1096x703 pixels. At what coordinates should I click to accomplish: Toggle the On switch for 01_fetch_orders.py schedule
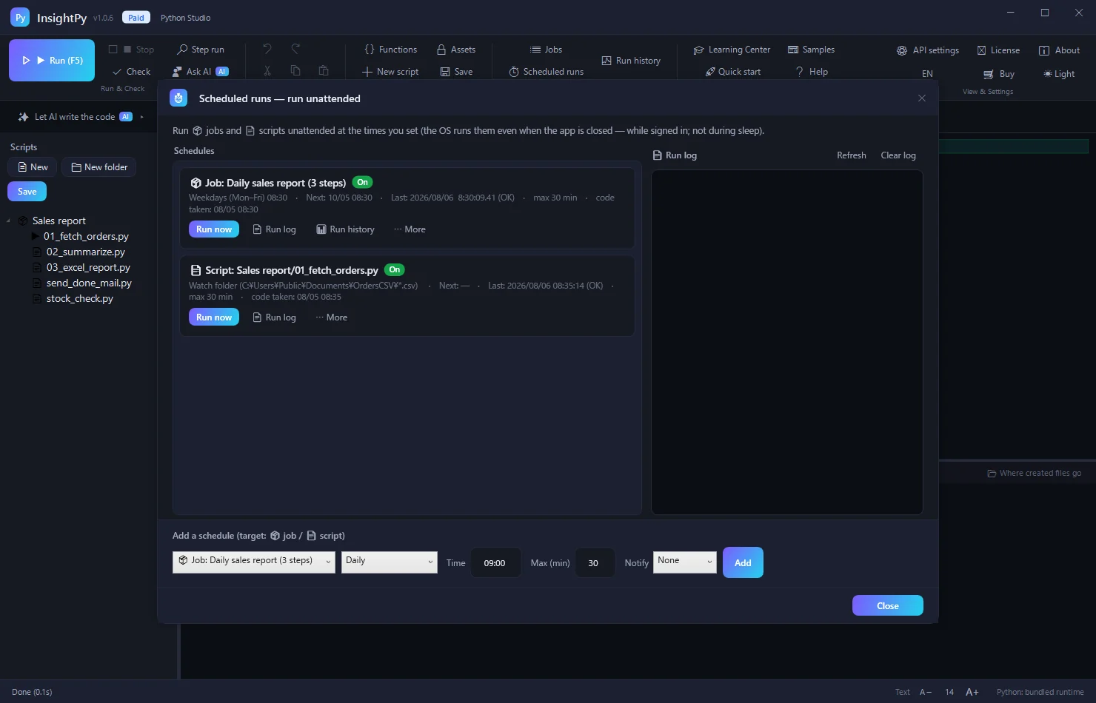point(394,270)
